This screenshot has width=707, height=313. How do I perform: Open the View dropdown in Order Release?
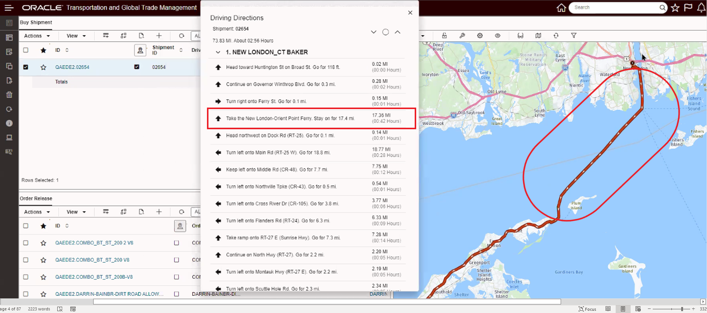[76, 212]
